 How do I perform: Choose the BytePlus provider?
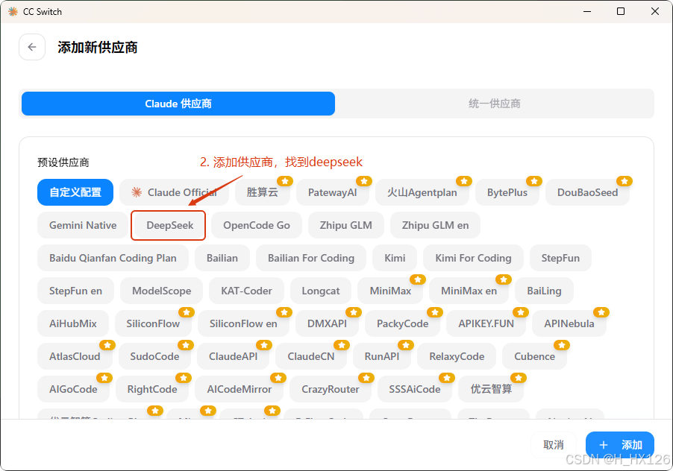point(507,192)
